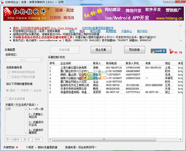
Task: Select row 保温阀保温球阀
Action: (x=115, y=92)
